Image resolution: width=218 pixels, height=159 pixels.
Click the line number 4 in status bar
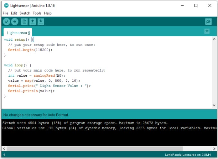point(4,155)
